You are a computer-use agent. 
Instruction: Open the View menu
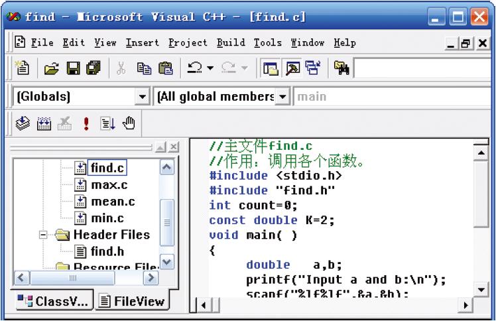coord(105,42)
